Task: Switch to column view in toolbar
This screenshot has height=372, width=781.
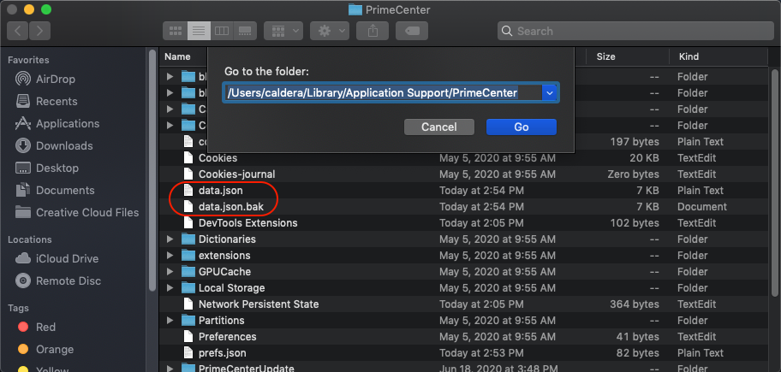Action: (x=222, y=31)
